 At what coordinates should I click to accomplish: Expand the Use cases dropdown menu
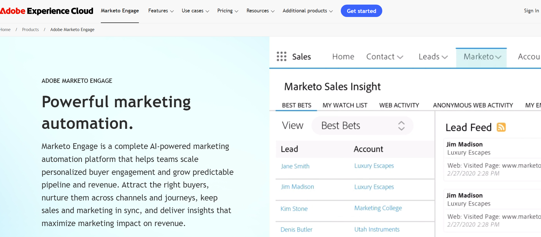195,11
